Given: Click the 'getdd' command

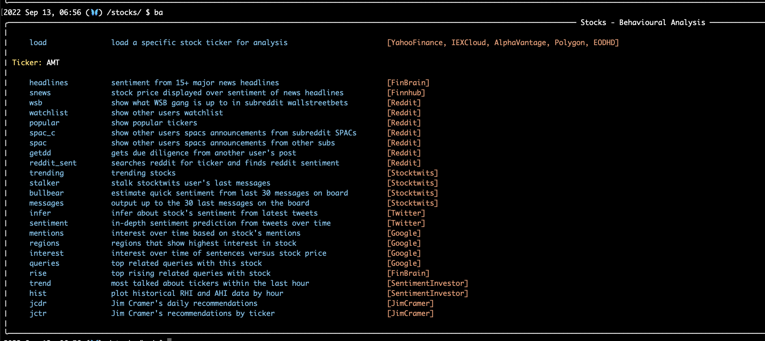Looking at the screenshot, I should 40,153.
